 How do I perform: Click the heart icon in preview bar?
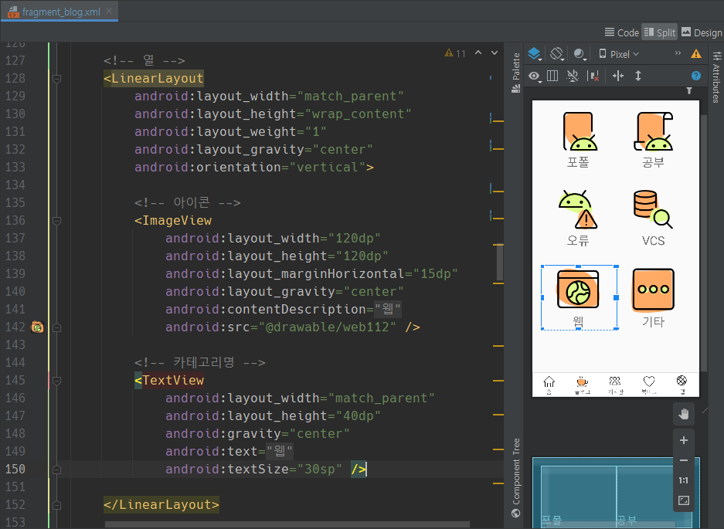pos(649,381)
